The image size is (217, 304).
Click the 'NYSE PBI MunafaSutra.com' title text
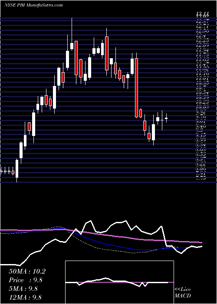[x=33, y=5]
